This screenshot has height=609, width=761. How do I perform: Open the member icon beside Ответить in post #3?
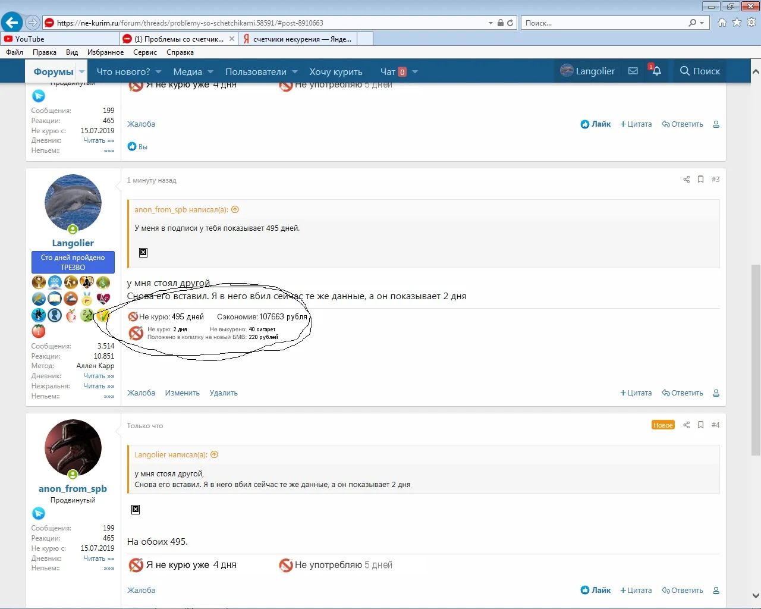(716, 393)
